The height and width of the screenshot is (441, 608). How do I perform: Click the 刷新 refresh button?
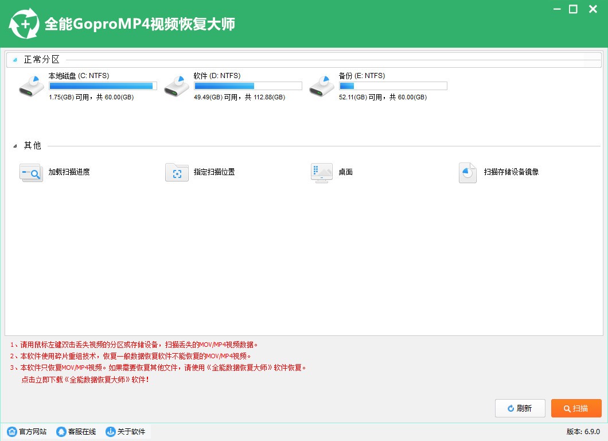tap(520, 408)
